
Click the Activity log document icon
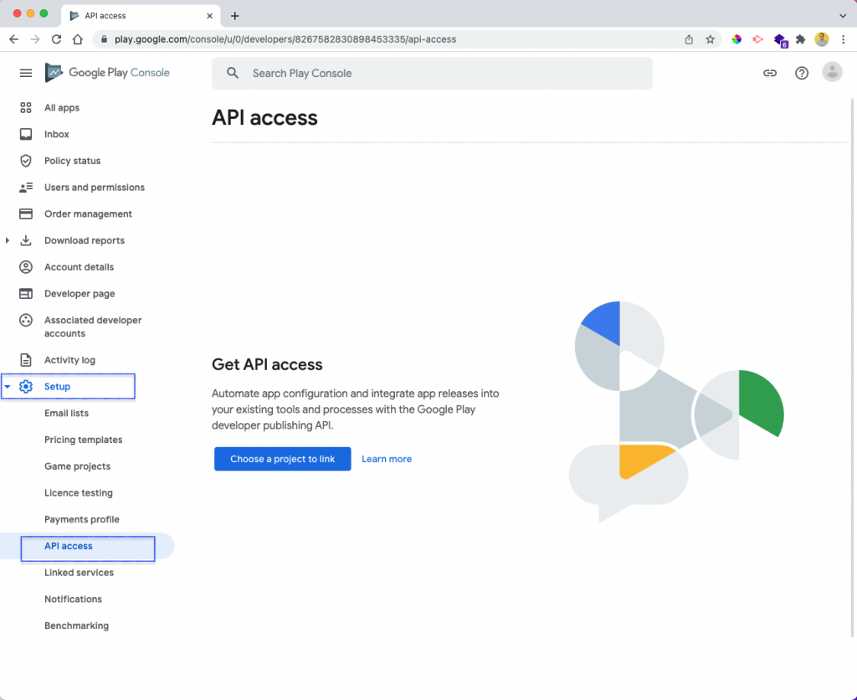(26, 360)
